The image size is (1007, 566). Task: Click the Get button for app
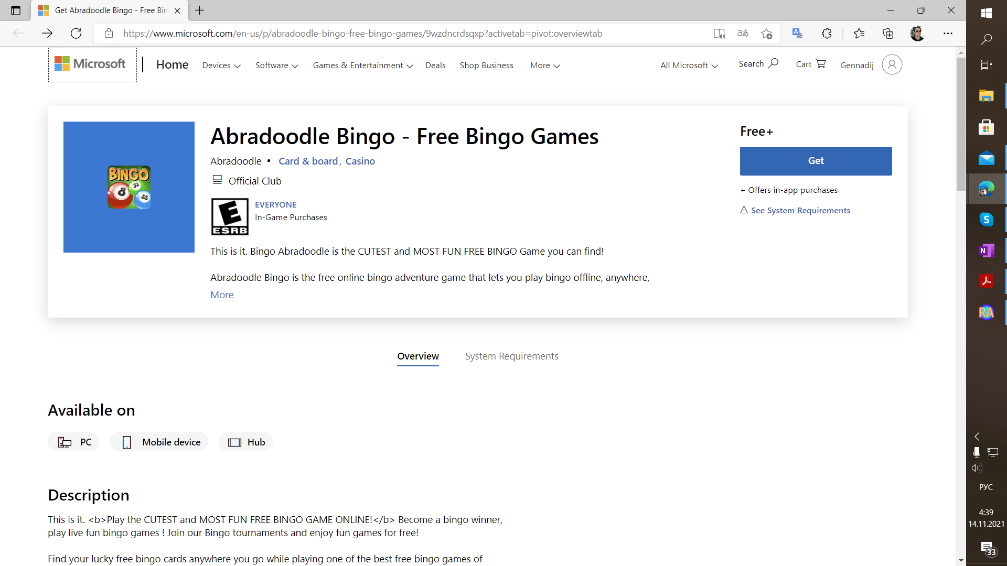[816, 160]
